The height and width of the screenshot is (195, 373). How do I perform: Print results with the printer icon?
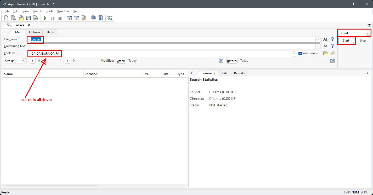[93, 18]
